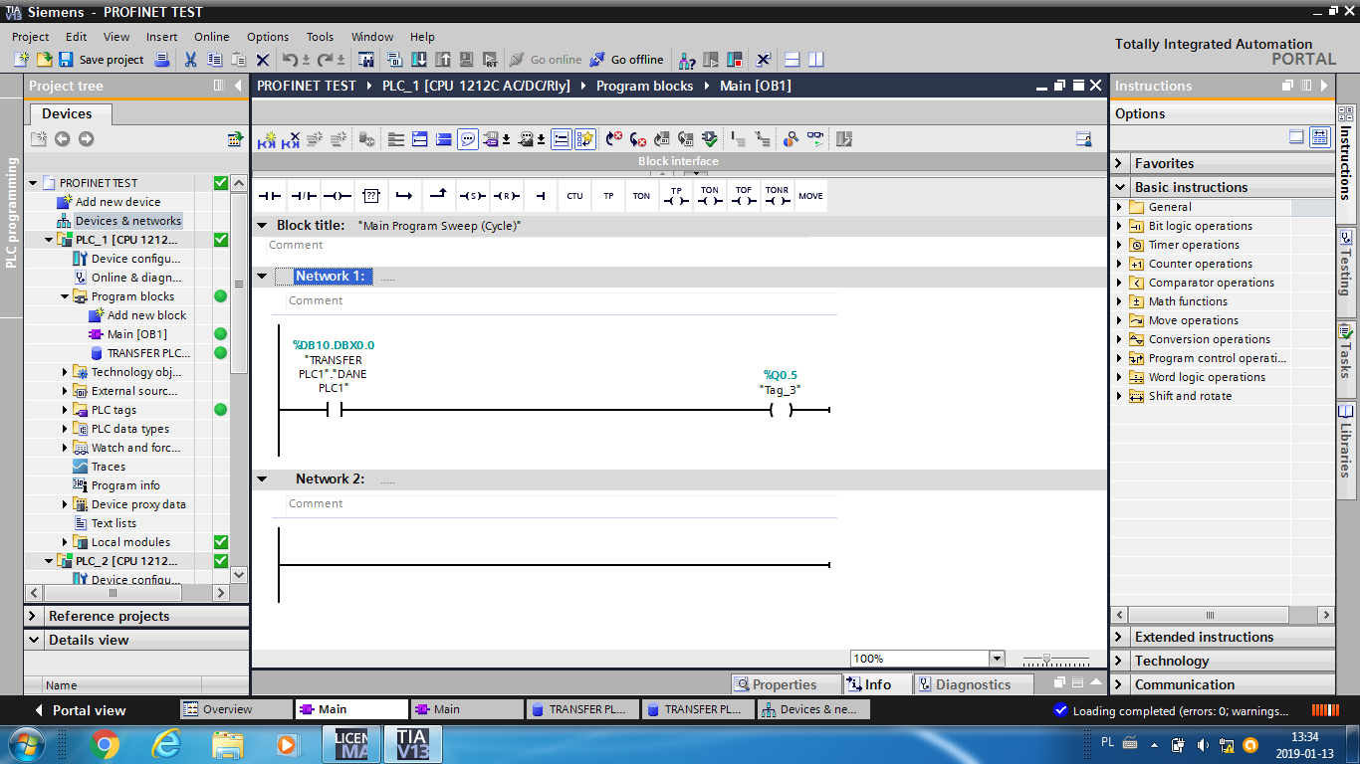Open the 100% zoom level dropdown

pyautogui.click(x=997, y=659)
